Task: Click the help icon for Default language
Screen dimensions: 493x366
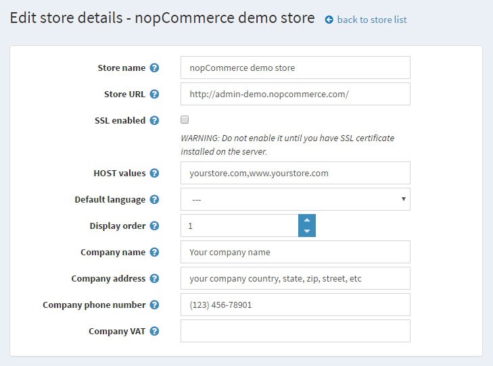Action: [x=154, y=200]
